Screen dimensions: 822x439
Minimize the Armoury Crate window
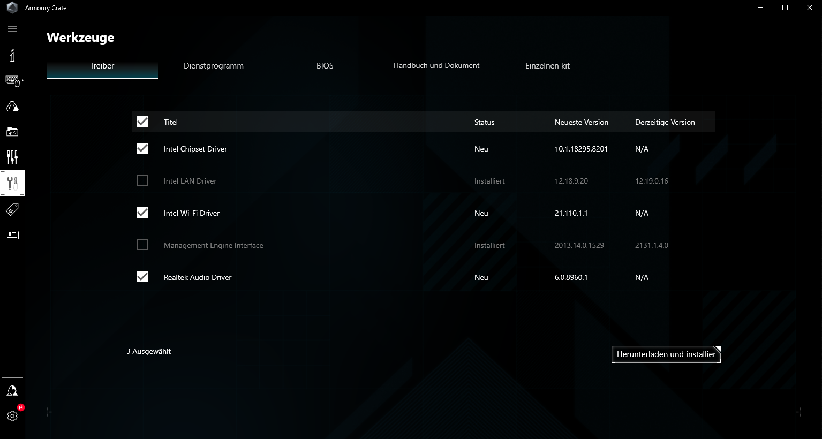click(x=760, y=7)
